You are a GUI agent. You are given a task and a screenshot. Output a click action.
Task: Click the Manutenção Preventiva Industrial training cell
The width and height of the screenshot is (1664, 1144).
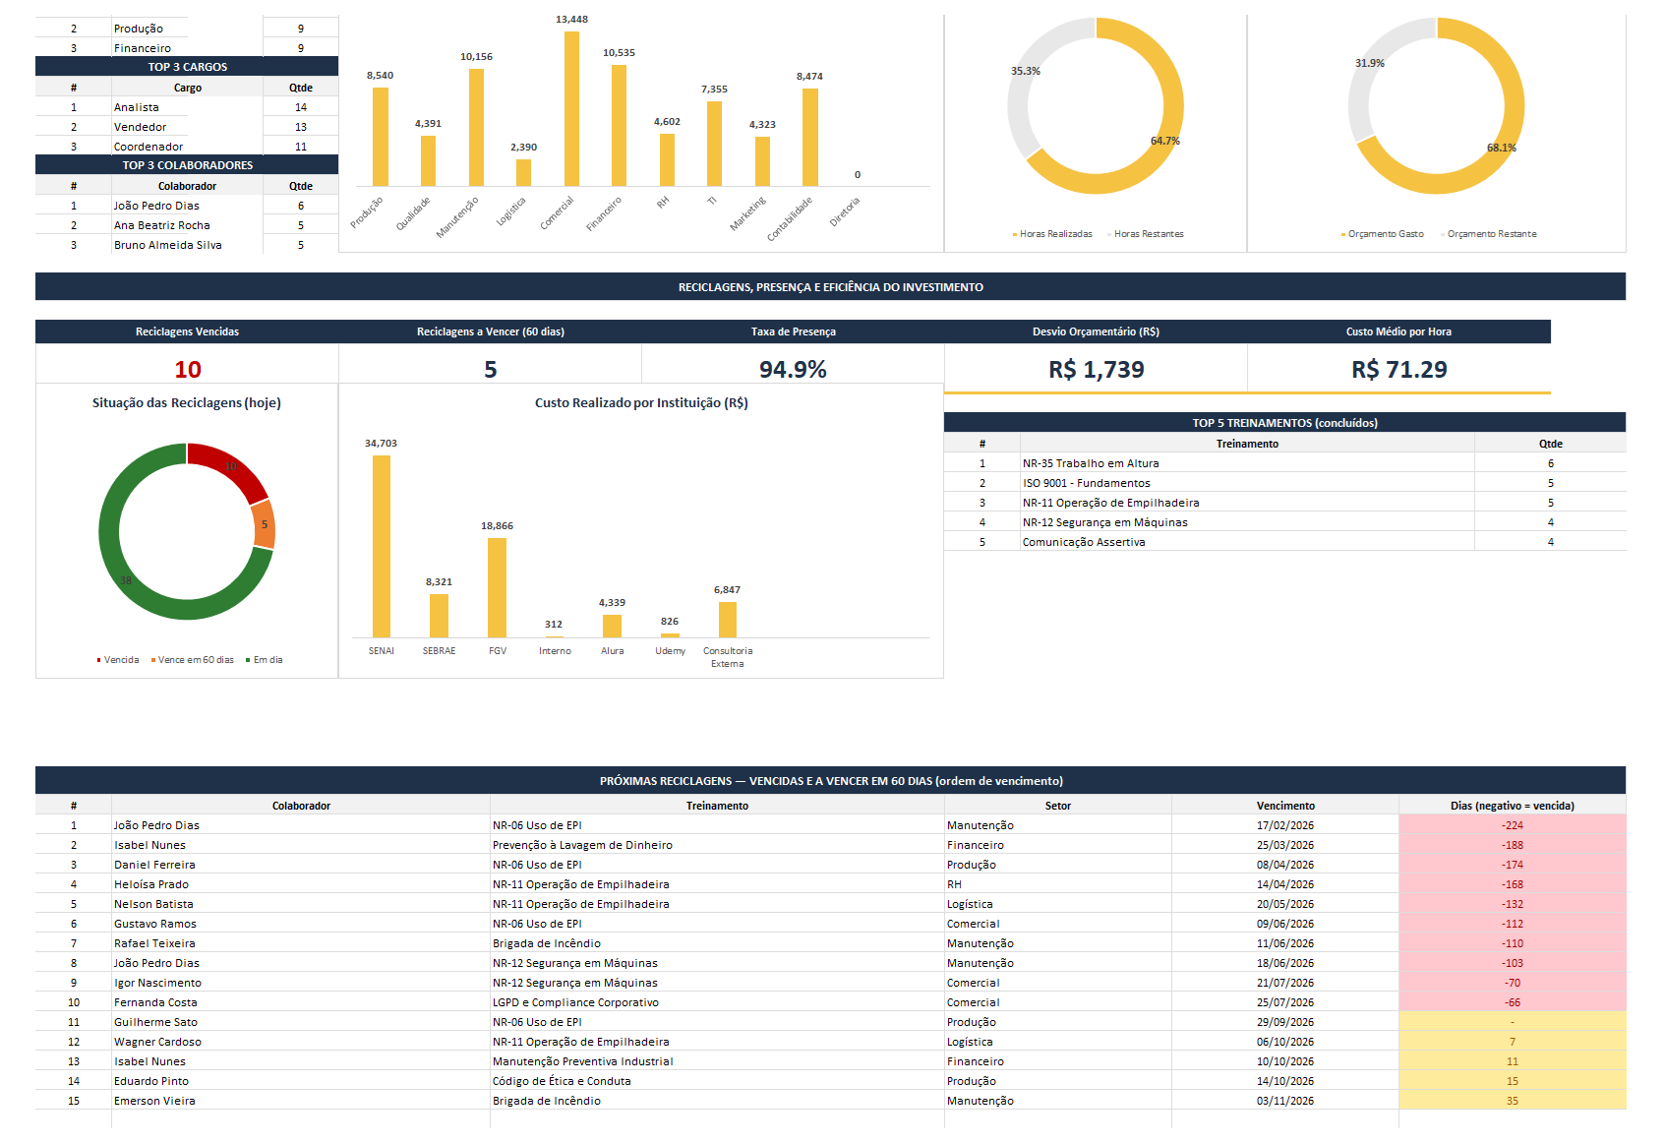[717, 1061]
